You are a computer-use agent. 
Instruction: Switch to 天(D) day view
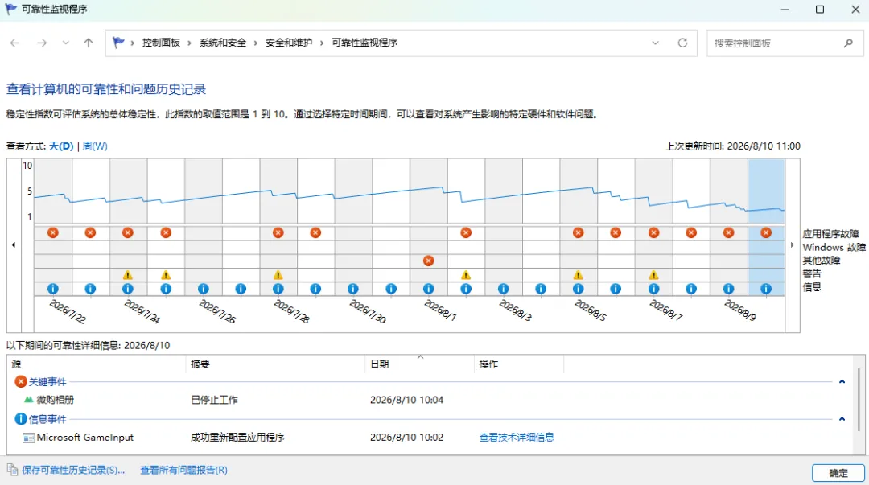(61, 146)
